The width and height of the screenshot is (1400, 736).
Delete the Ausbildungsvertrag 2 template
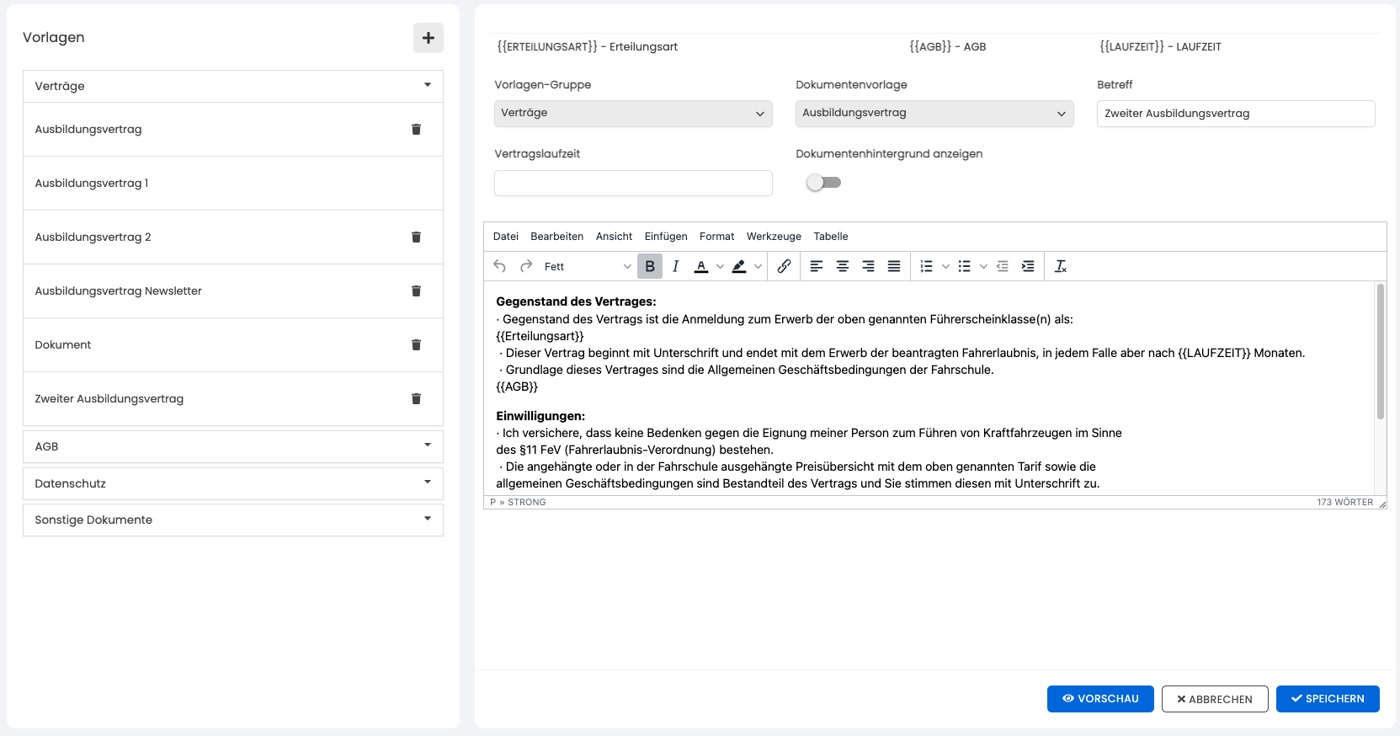click(x=416, y=237)
